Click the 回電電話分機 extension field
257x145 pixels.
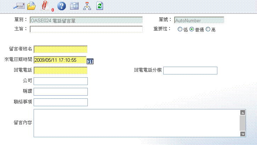point(190,71)
